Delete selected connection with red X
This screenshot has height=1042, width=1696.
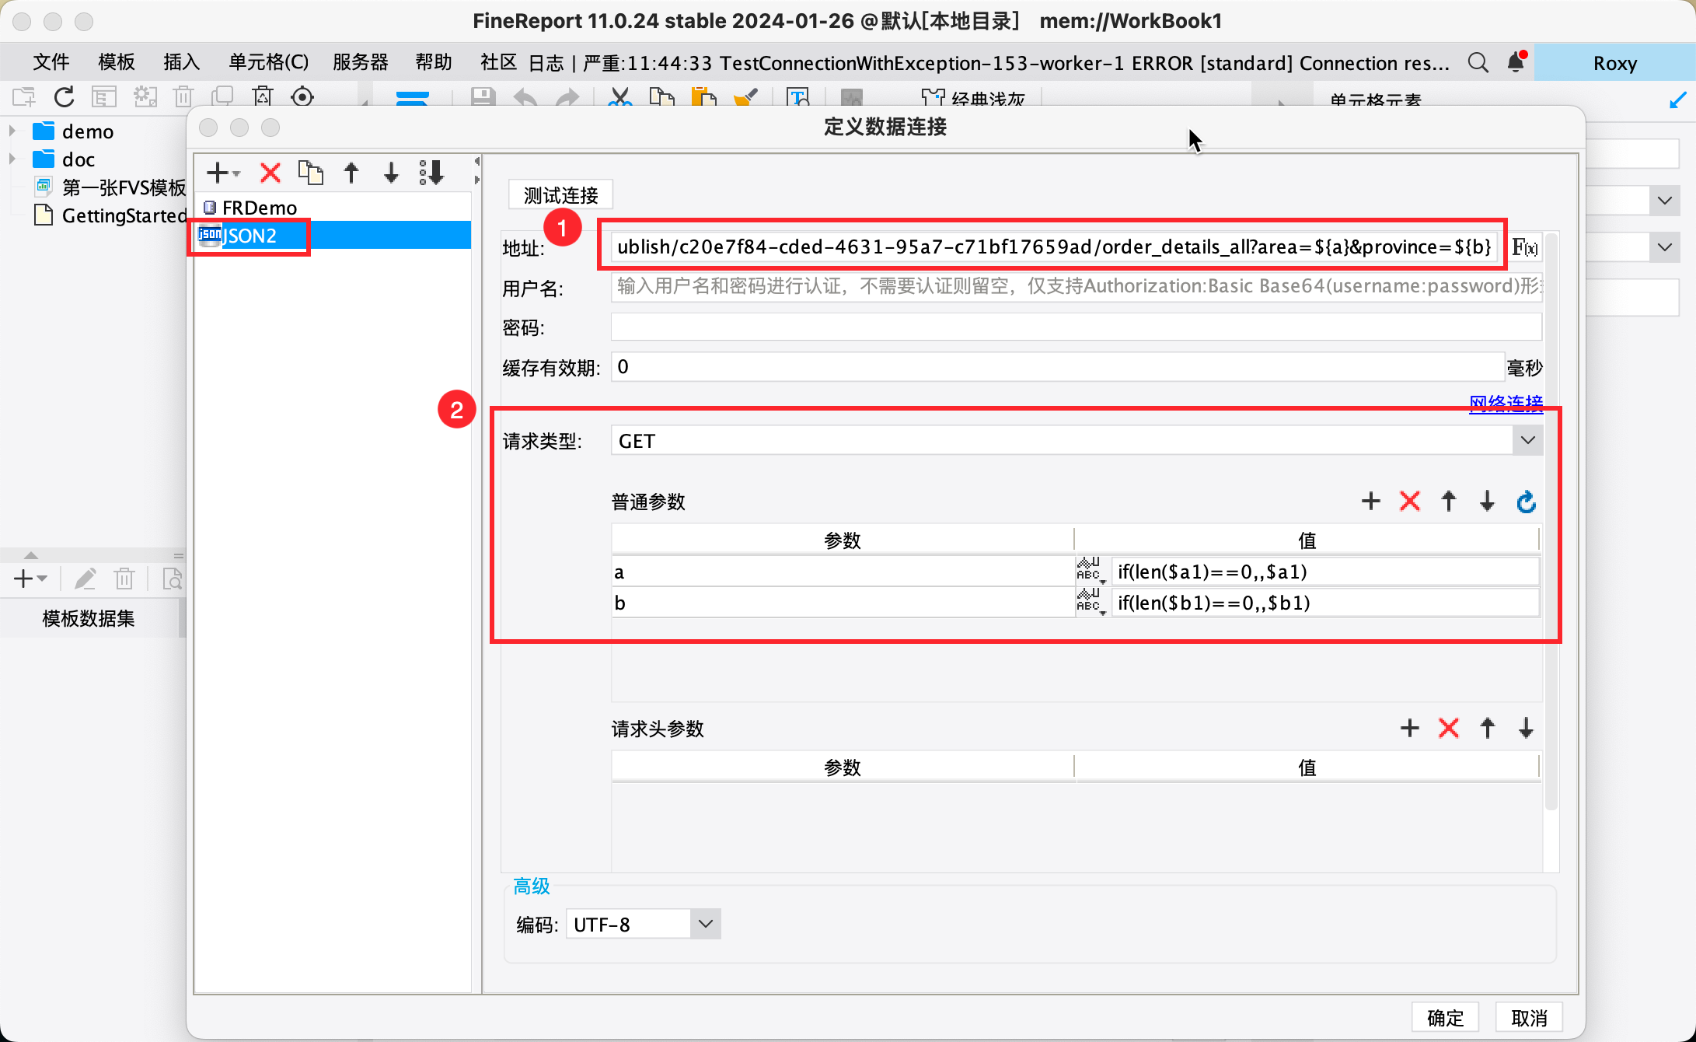tap(270, 173)
